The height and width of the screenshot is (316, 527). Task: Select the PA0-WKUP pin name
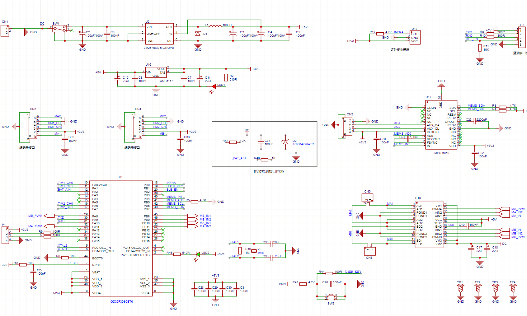click(100, 185)
